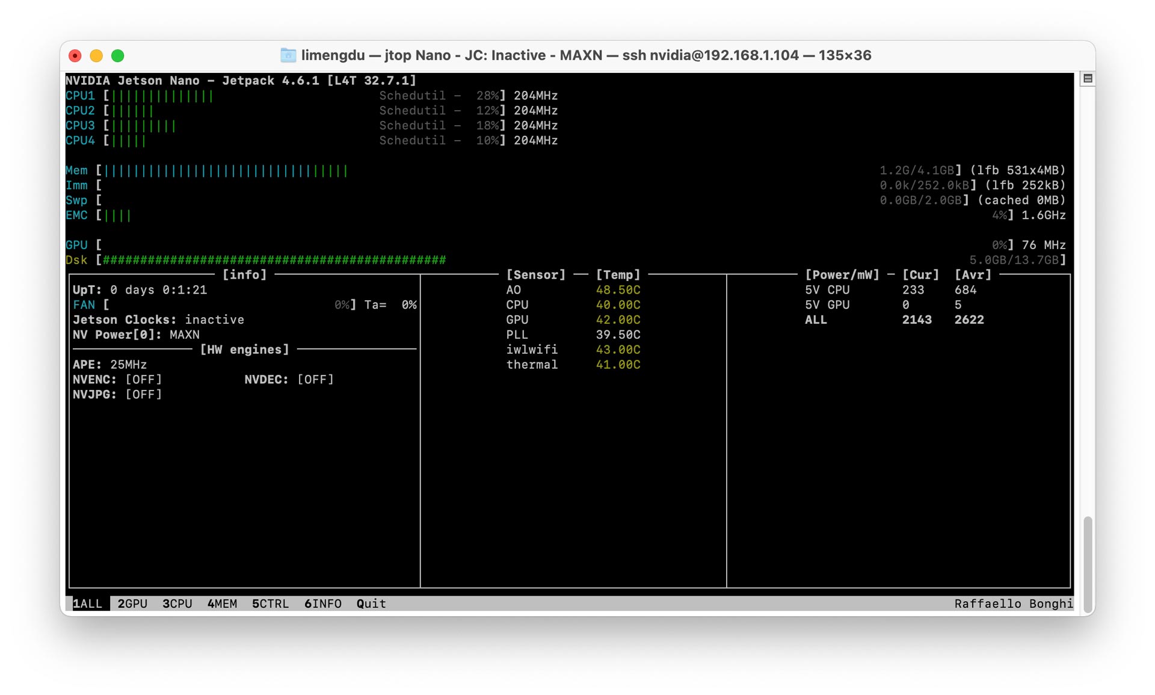Click the 'NV Power[0]: MAXN' line

(x=136, y=335)
